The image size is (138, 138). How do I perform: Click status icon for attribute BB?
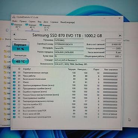(x=14, y=98)
